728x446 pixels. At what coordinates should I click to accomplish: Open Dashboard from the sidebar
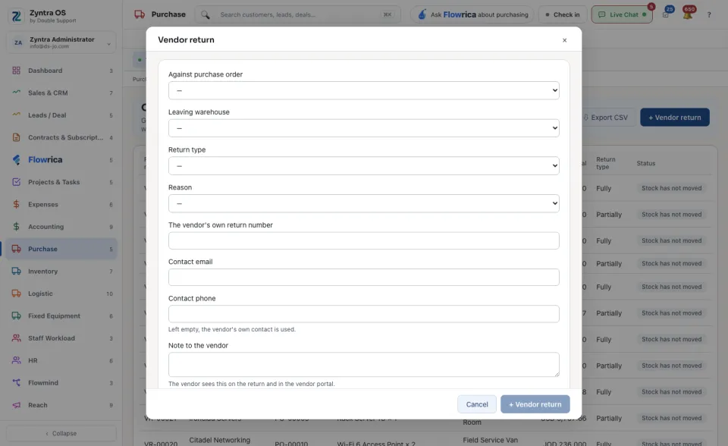pos(61,71)
